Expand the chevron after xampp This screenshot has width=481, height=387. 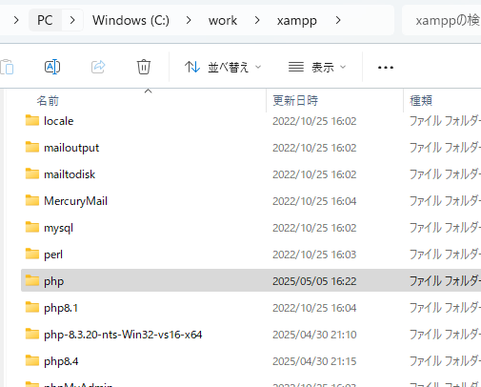(x=338, y=20)
